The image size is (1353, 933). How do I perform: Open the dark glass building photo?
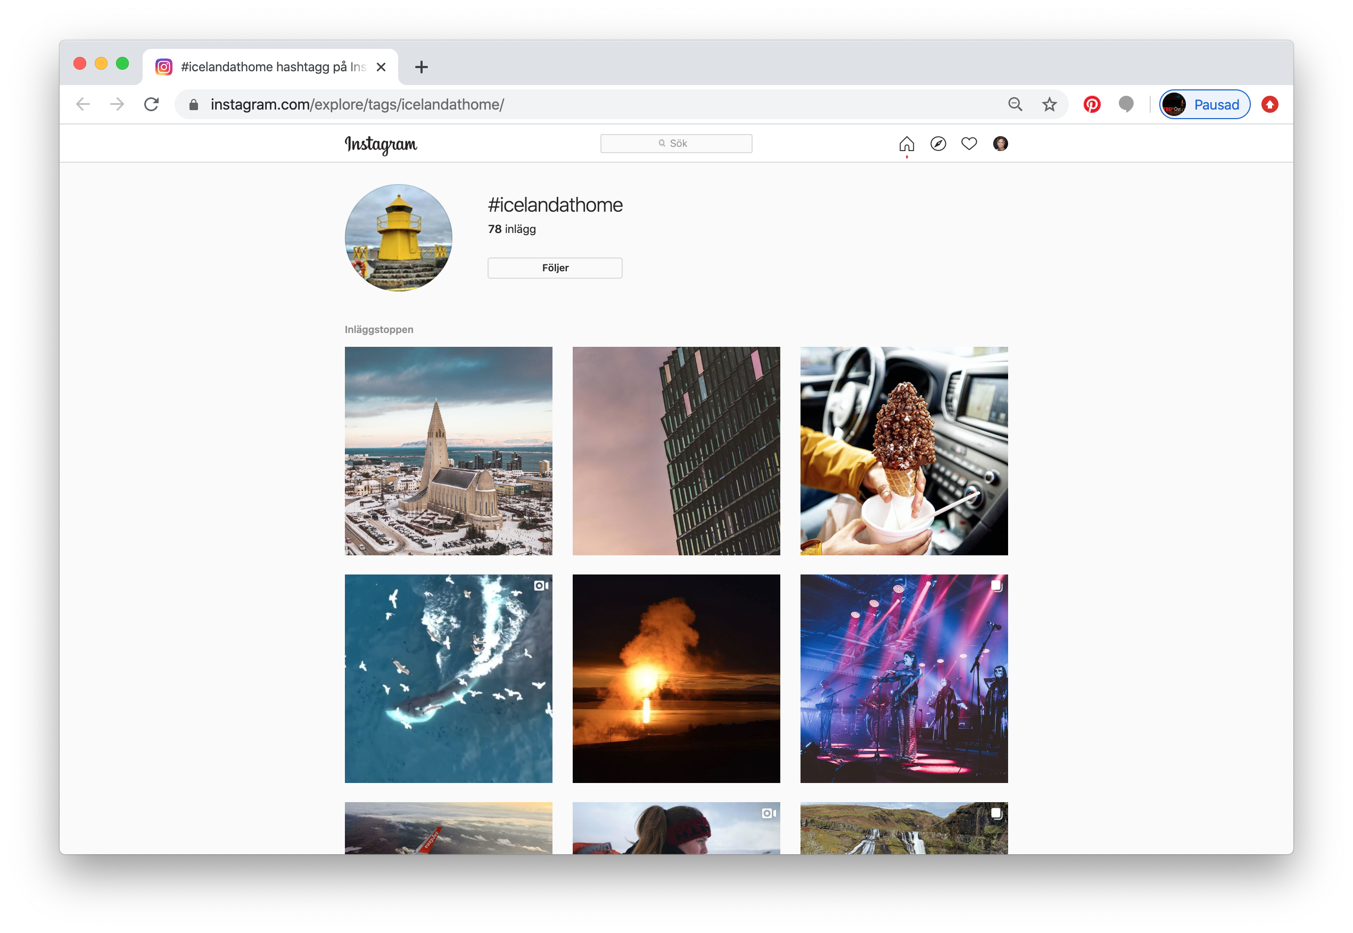point(676,451)
